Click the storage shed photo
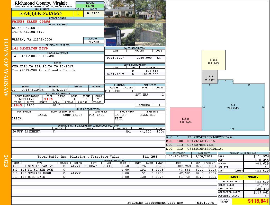270x205 pixels. pos(150,35)
